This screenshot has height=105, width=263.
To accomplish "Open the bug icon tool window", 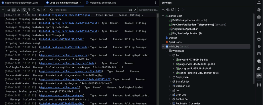I will click(259, 39).
